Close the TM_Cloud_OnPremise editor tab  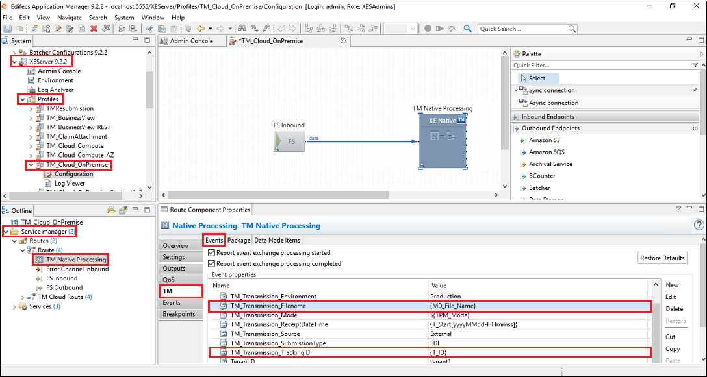click(x=343, y=40)
